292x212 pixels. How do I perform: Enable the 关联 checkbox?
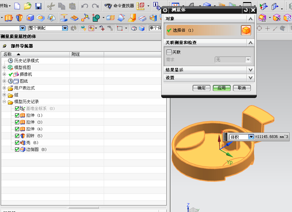pyautogui.click(x=169, y=52)
